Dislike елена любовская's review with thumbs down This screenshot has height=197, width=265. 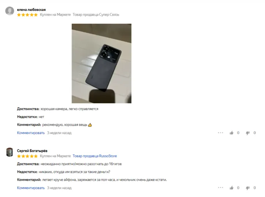[248, 133]
